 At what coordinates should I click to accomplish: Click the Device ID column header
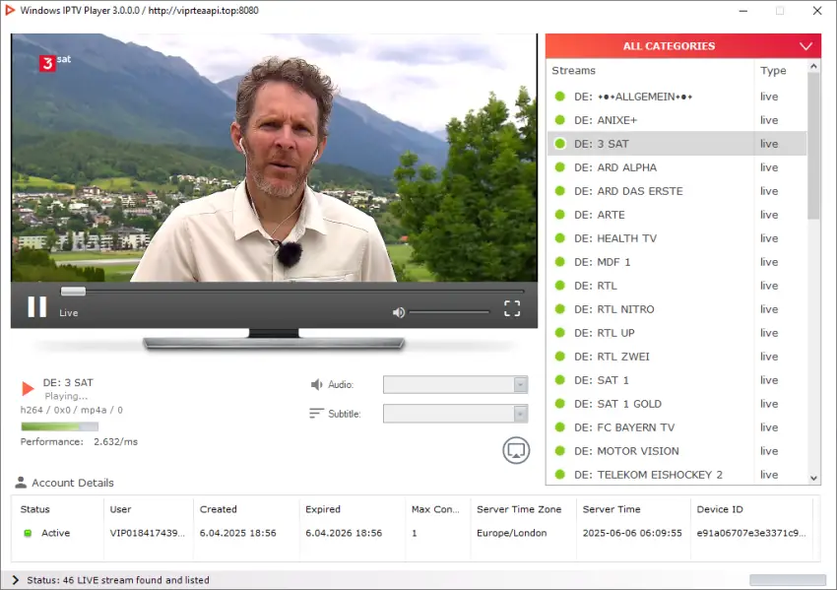coord(720,509)
